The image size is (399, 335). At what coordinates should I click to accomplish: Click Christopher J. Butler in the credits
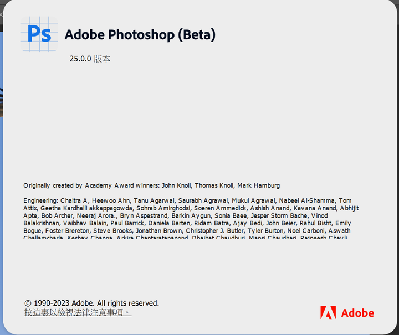pos(215,231)
